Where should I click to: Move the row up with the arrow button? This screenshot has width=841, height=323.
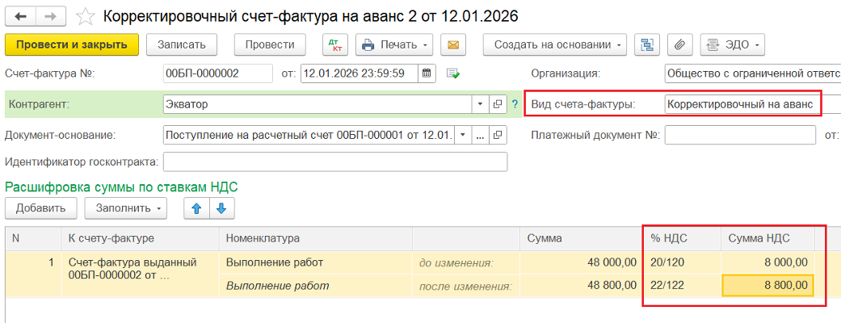[196, 208]
